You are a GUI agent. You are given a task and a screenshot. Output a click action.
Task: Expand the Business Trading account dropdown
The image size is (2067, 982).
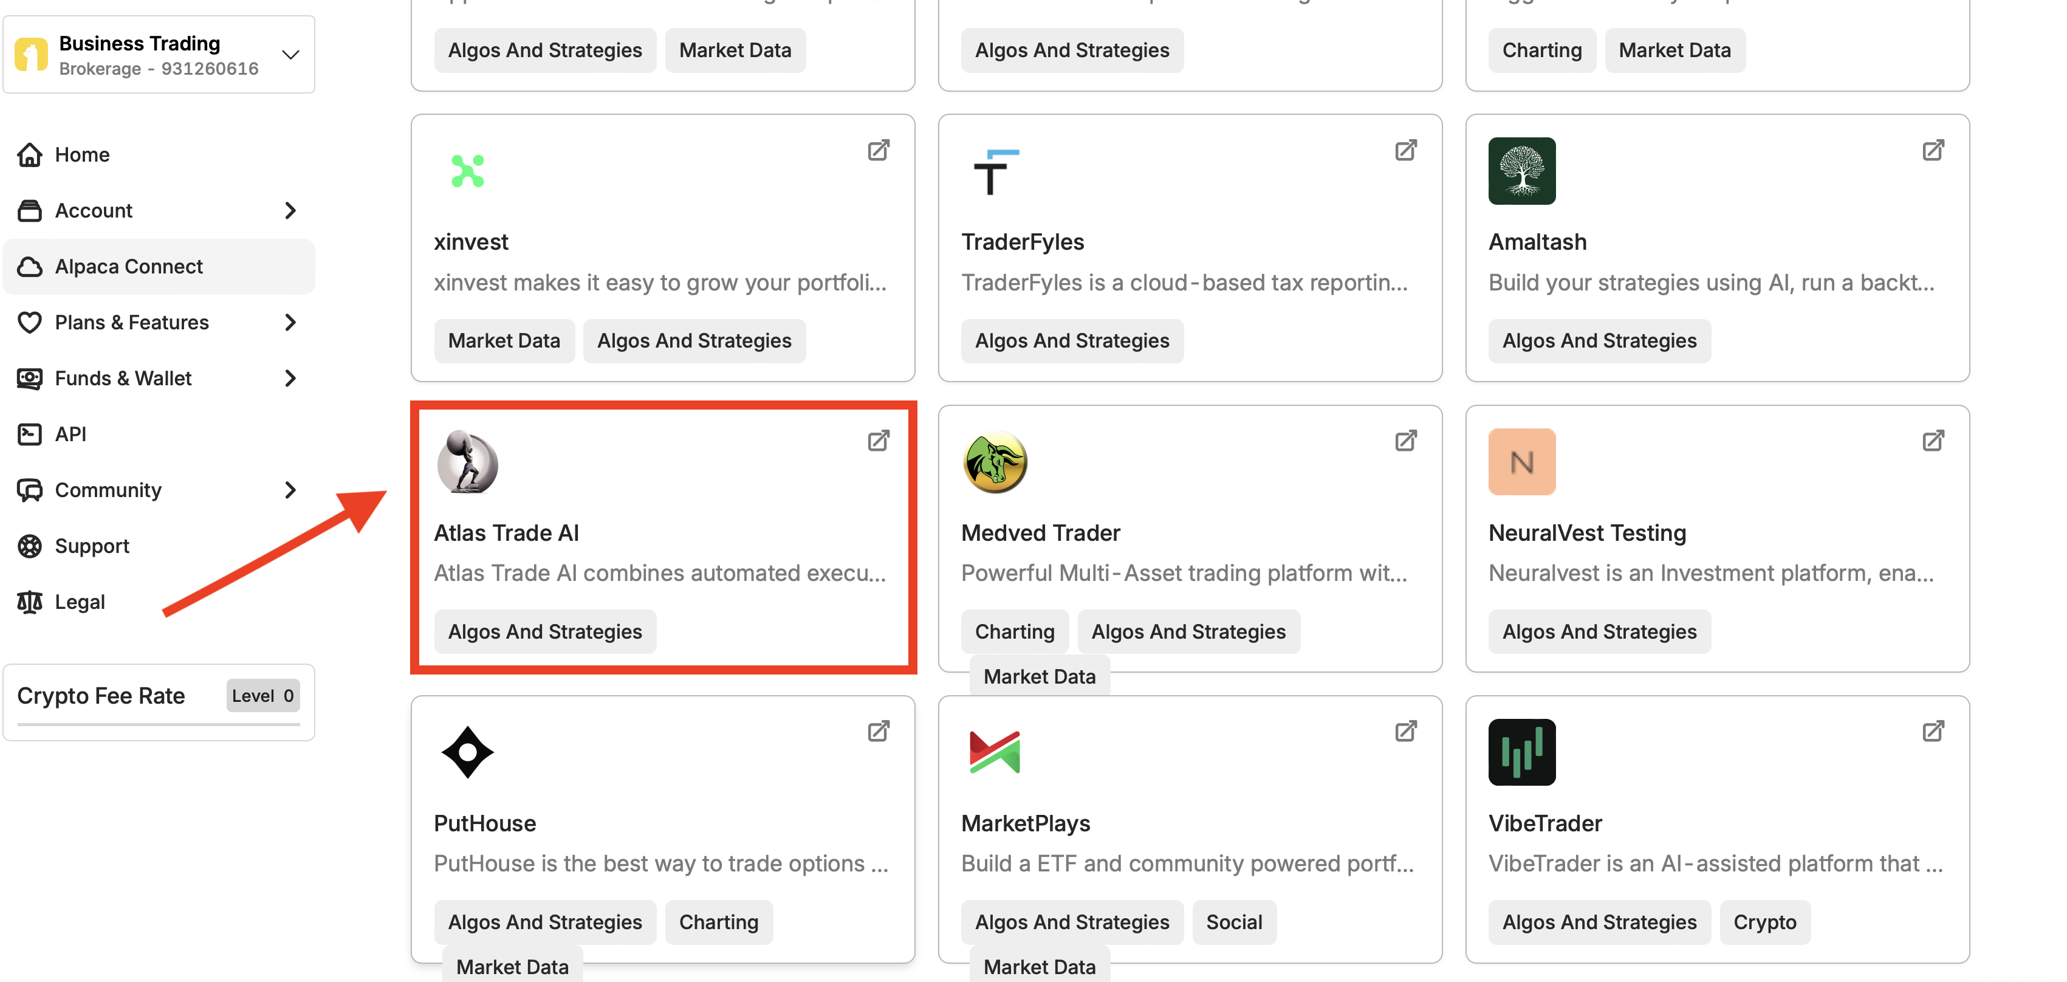tap(290, 55)
